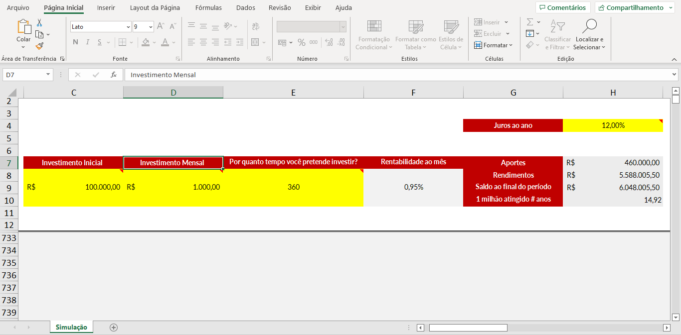Align text to the left

click(x=191, y=42)
